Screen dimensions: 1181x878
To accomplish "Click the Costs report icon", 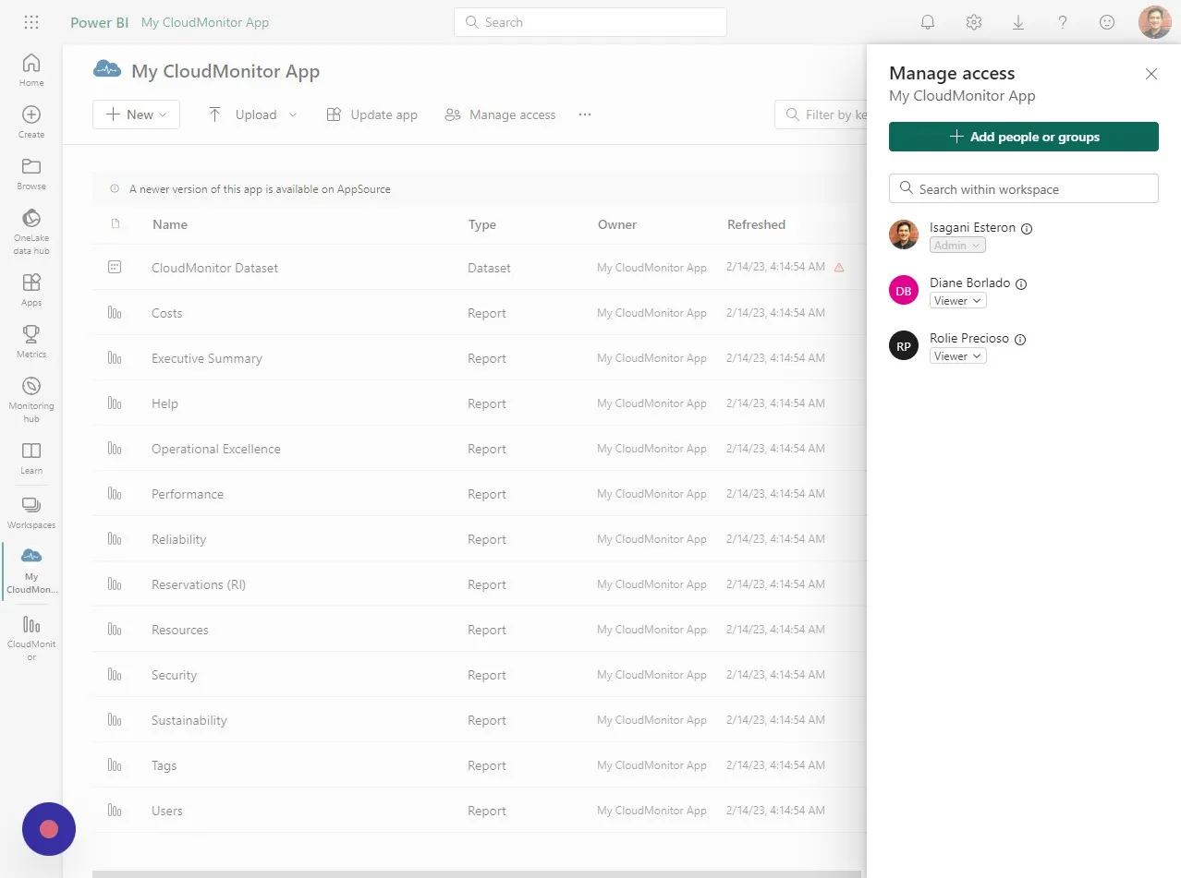I will (x=115, y=313).
